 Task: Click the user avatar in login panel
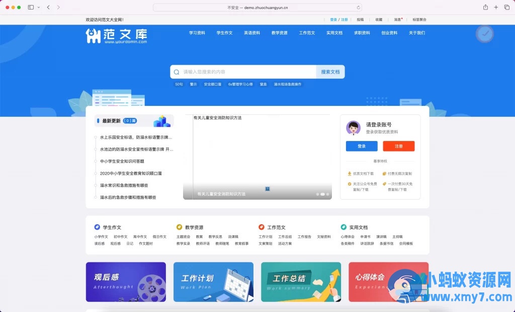tap(353, 128)
